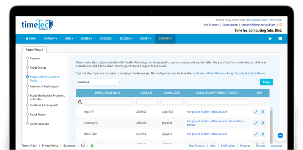Screen dimensions: 303x150
Task: Focus the Pairing Code filter field
Action: click(x=172, y=102)
